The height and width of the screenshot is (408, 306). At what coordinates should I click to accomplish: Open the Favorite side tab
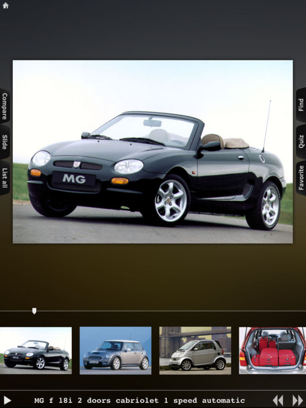[301, 178]
